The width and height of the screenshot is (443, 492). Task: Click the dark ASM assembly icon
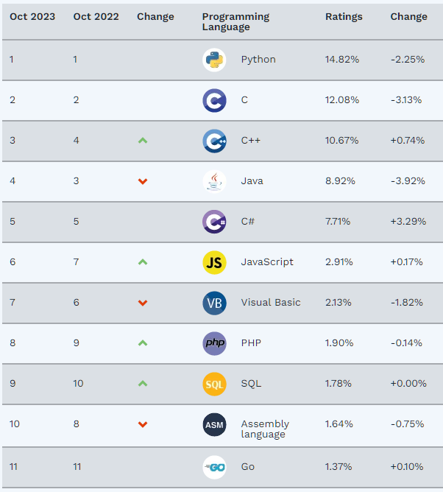point(214,424)
